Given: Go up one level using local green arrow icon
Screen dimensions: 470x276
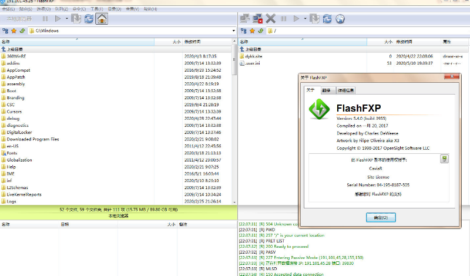Looking at the screenshot, I should pyautogui.click(x=22, y=31).
